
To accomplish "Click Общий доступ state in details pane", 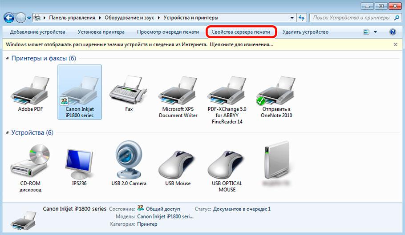I will click(163, 209).
